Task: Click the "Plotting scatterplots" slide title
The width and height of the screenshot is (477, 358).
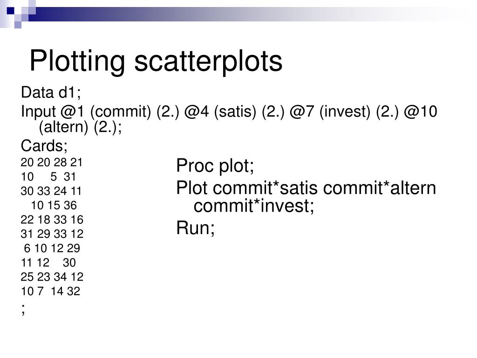Action: tap(156, 61)
